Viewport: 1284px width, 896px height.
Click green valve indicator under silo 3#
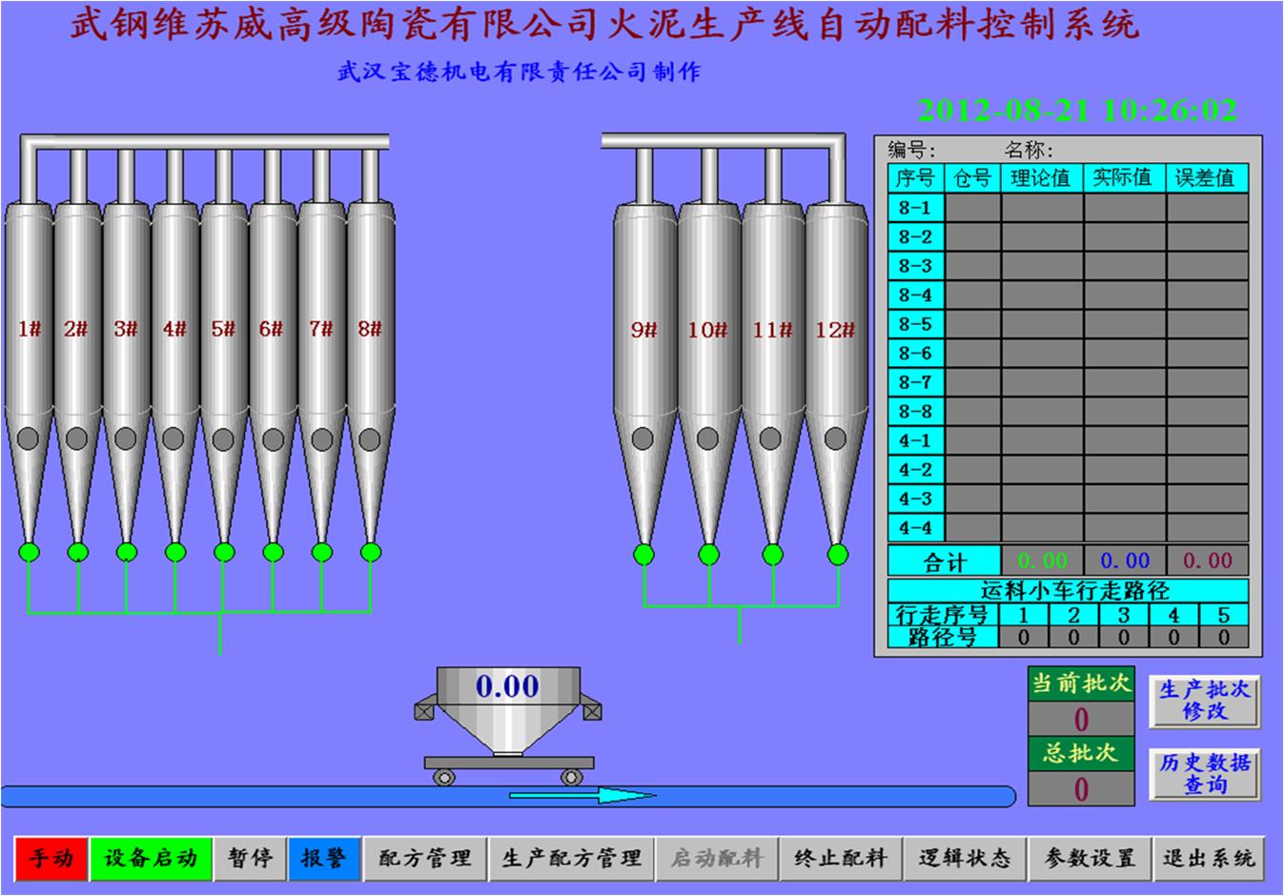(126, 552)
